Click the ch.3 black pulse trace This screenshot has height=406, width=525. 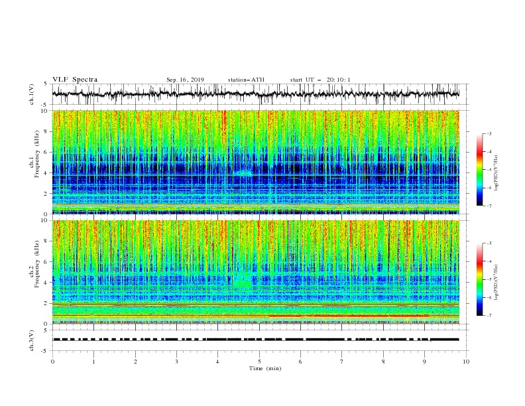click(255, 340)
